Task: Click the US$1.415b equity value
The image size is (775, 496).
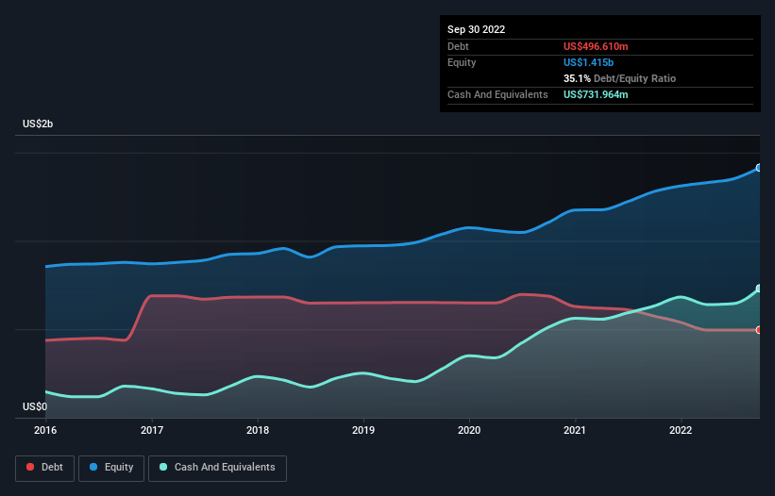Action: [588, 62]
